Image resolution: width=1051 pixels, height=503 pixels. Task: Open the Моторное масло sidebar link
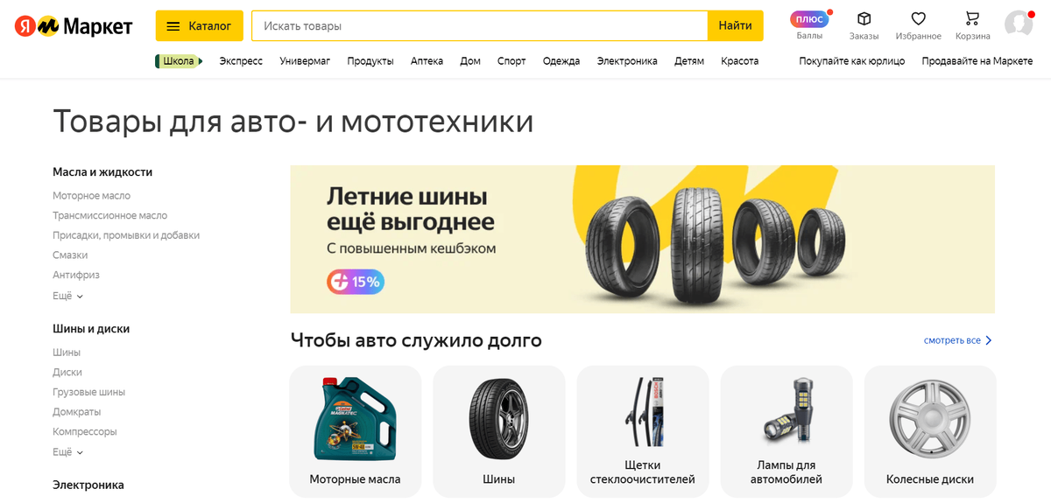(x=91, y=196)
